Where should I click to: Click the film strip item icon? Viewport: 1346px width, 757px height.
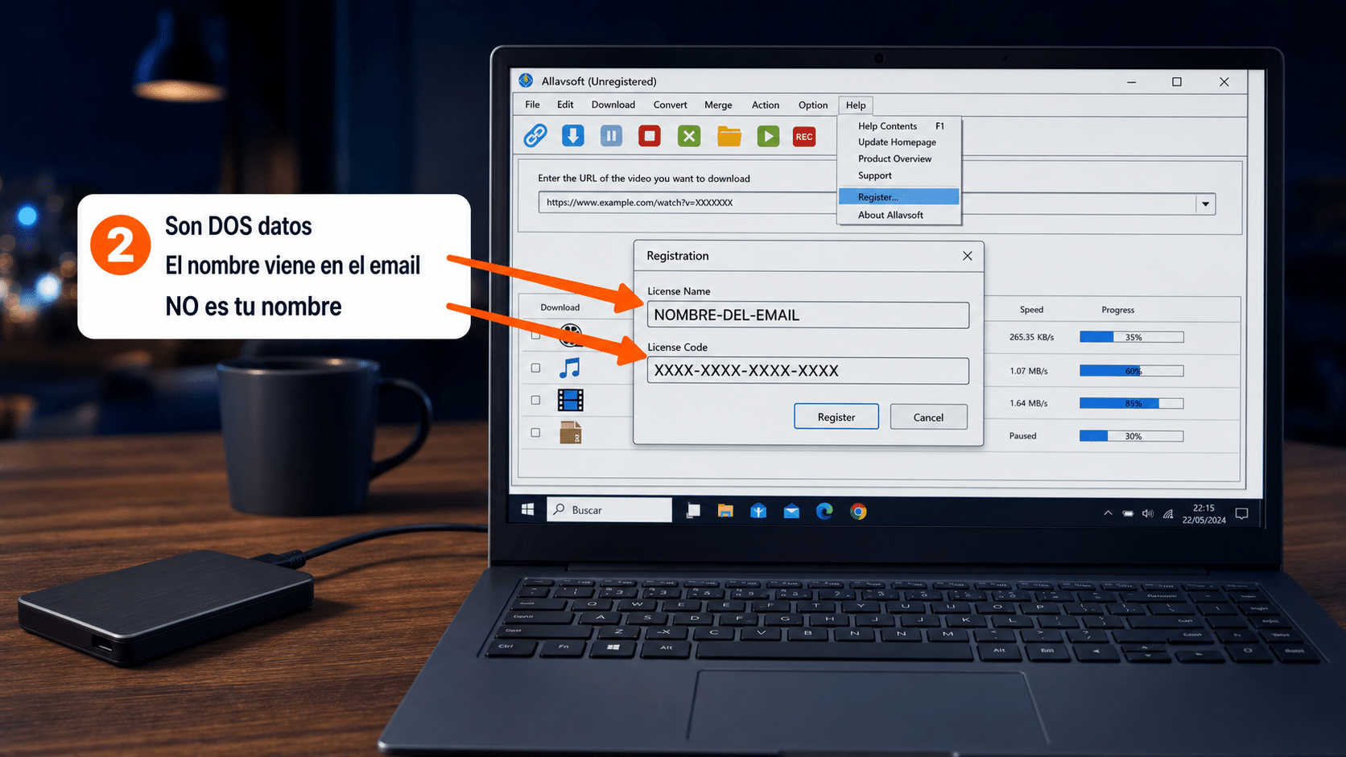(x=571, y=400)
